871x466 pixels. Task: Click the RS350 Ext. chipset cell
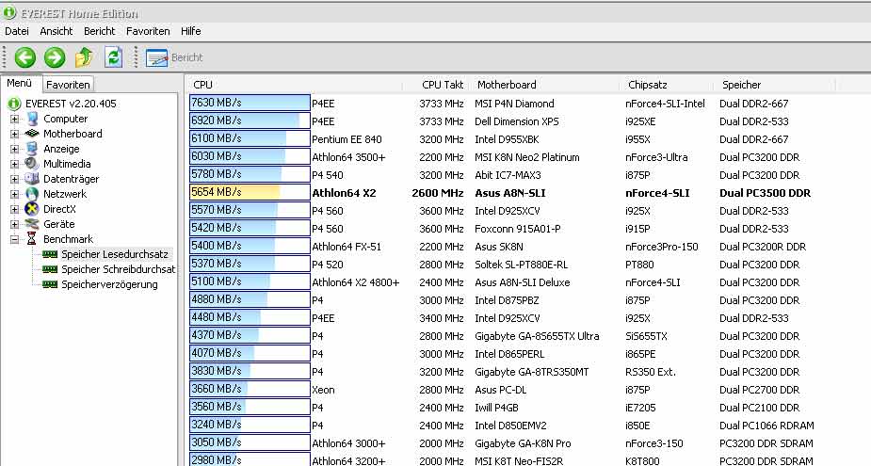650,372
